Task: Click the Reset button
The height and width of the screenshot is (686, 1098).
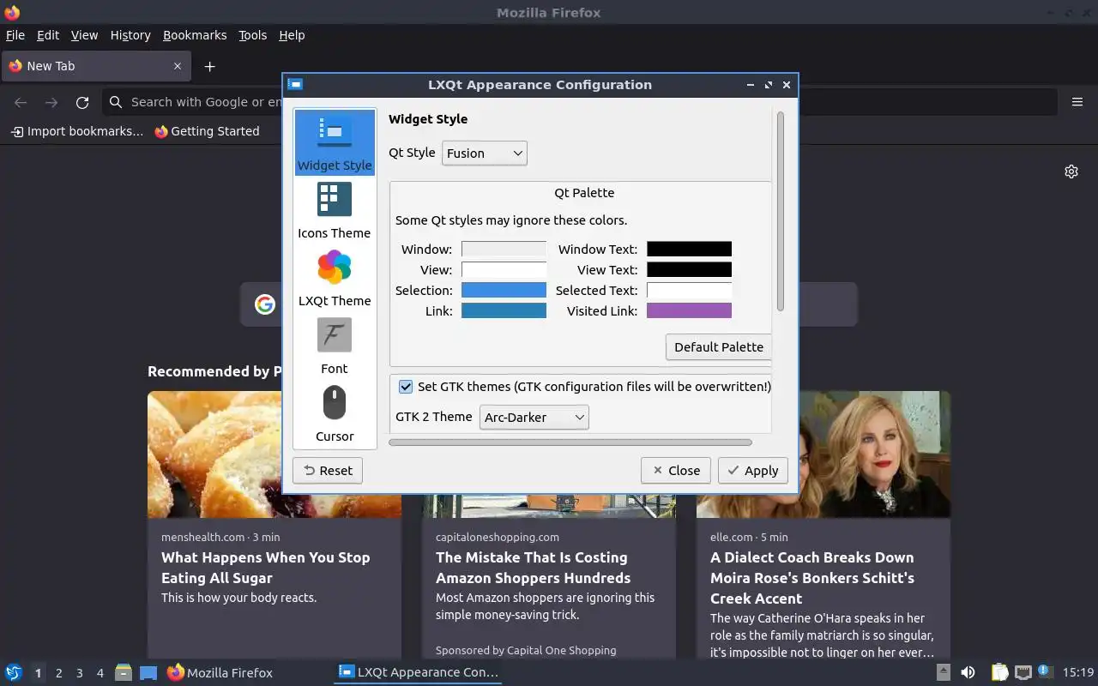Action: 328,470
